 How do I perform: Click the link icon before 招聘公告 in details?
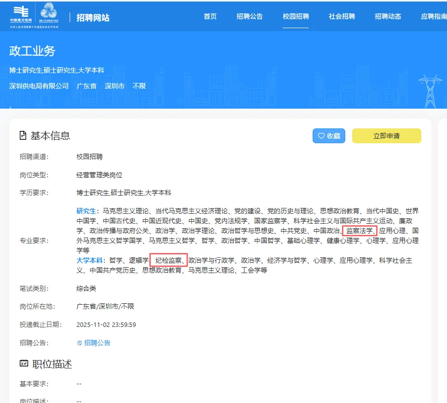coord(80,343)
